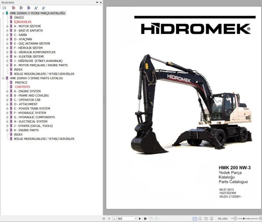Enable continuous page view mode
Image resolution: width=262 pixels, height=222 pixels.
[200, 219]
